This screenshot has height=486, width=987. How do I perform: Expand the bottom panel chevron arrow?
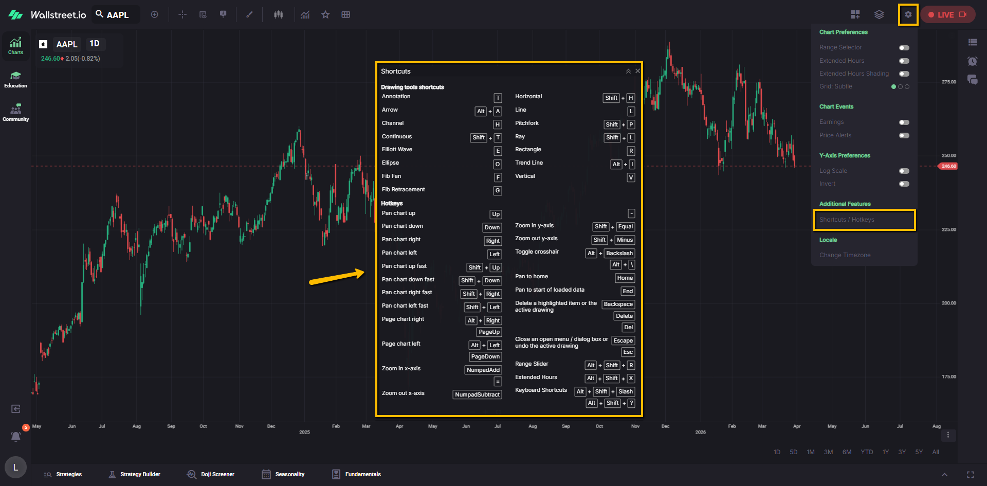pos(944,475)
